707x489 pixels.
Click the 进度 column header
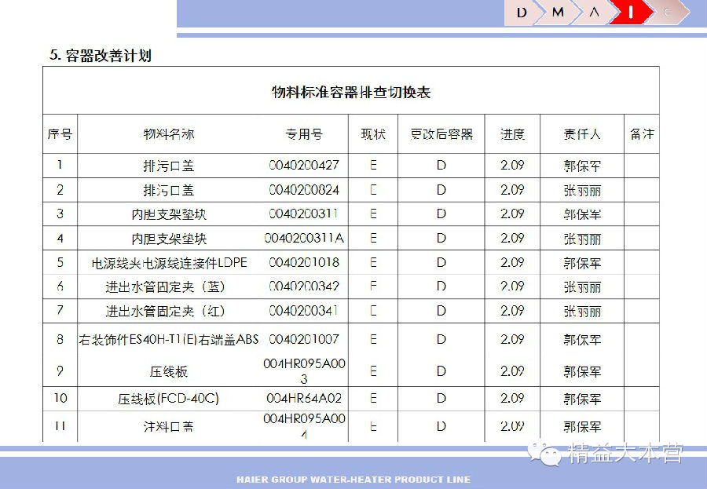point(512,134)
